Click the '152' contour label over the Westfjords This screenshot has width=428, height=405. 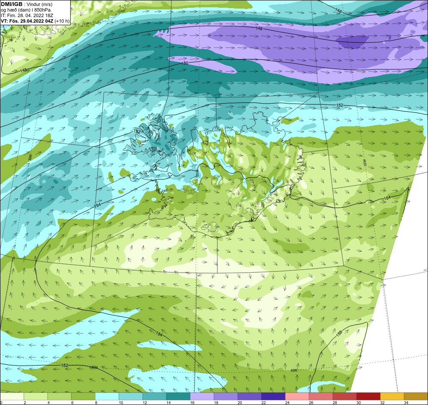click(x=137, y=131)
